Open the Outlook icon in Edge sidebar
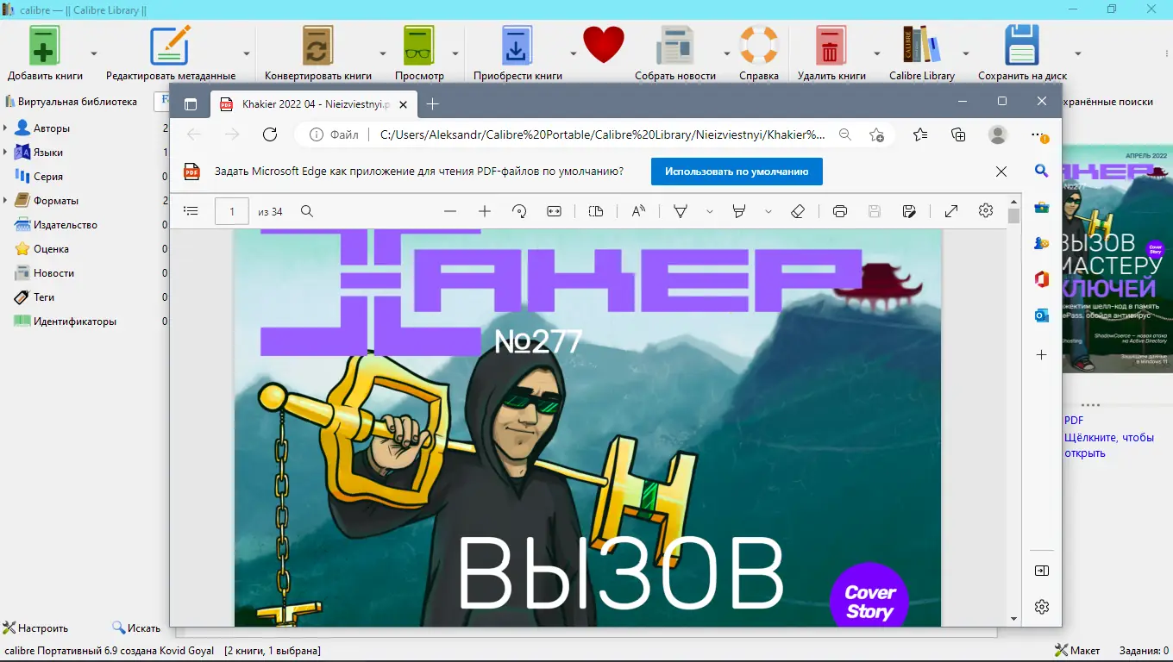The height and width of the screenshot is (662, 1173). click(x=1042, y=315)
